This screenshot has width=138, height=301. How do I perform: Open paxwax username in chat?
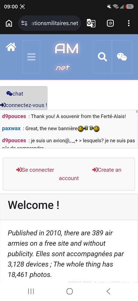11,129
